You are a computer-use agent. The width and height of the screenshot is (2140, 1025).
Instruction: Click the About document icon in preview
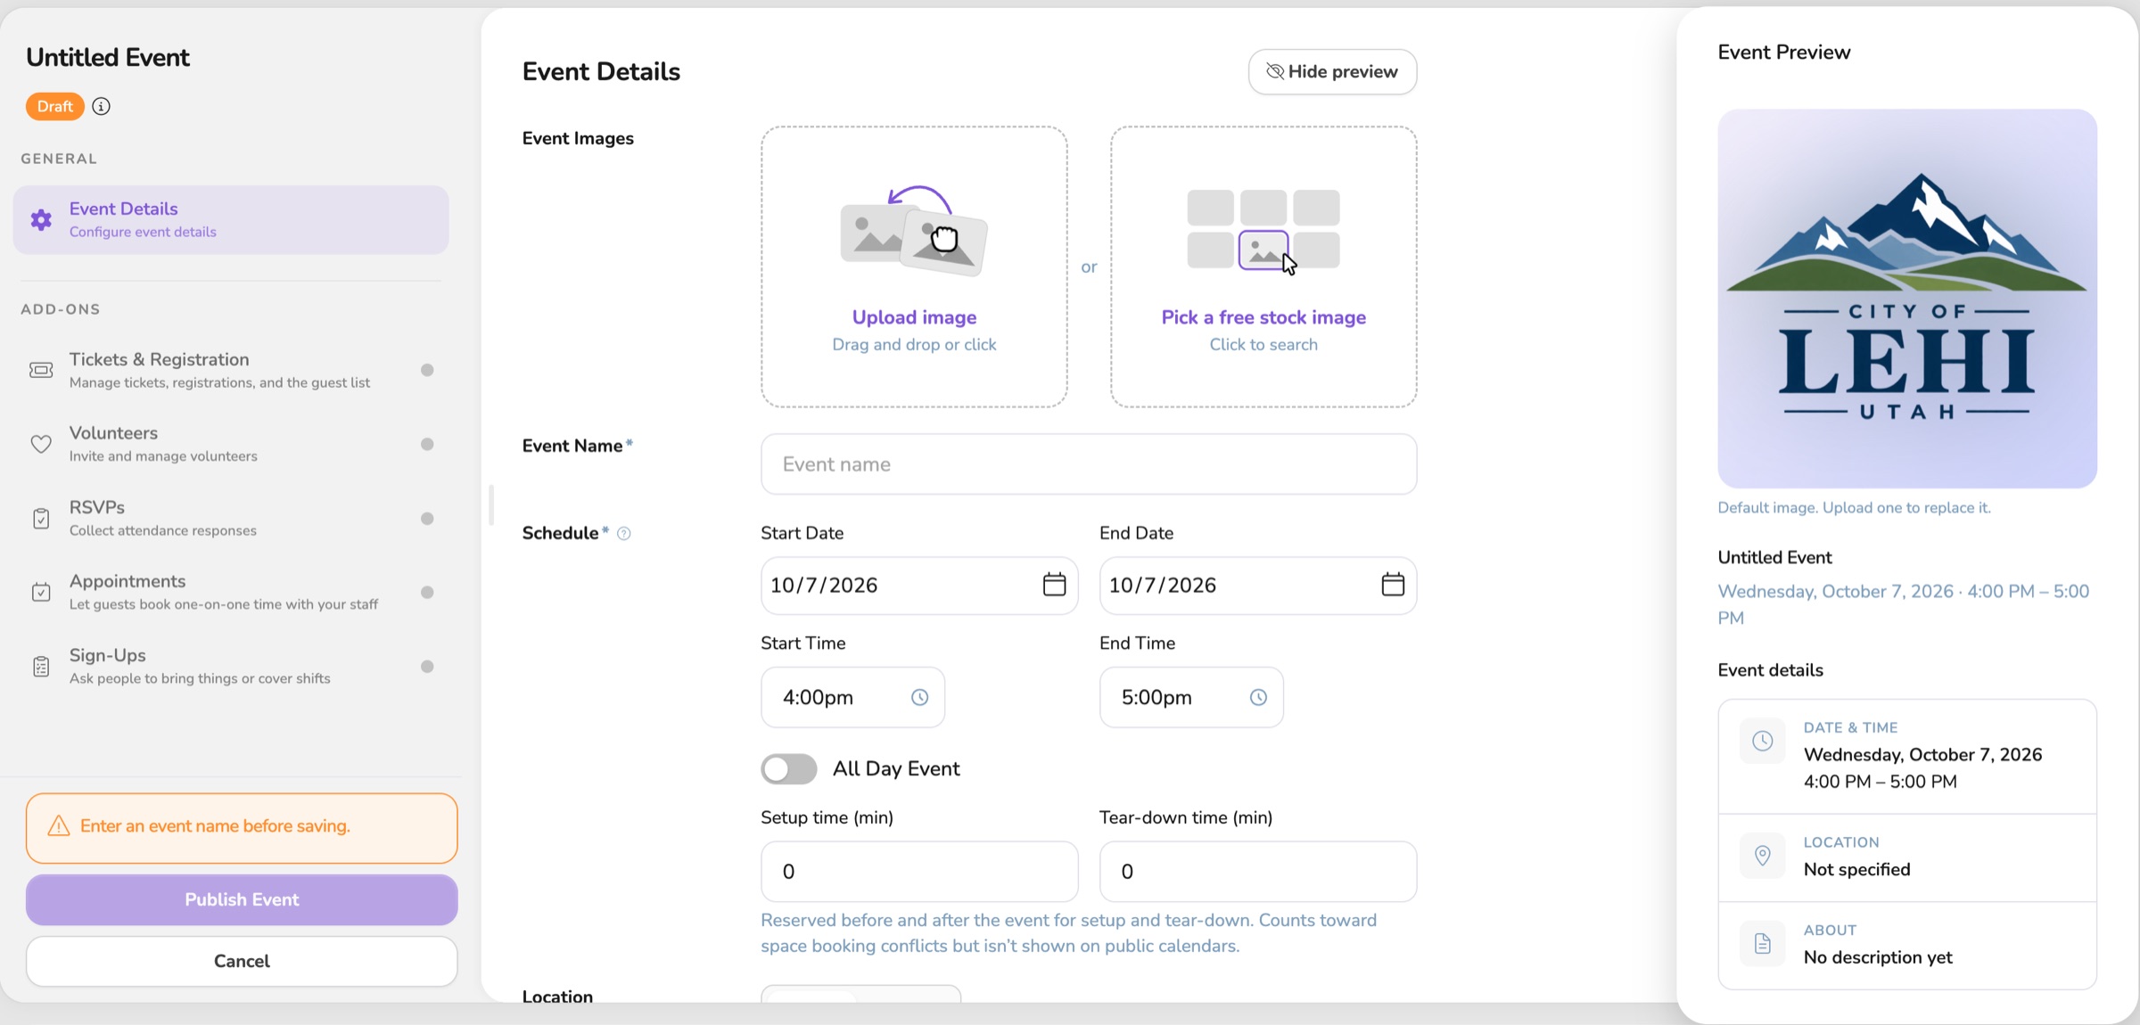1763,943
